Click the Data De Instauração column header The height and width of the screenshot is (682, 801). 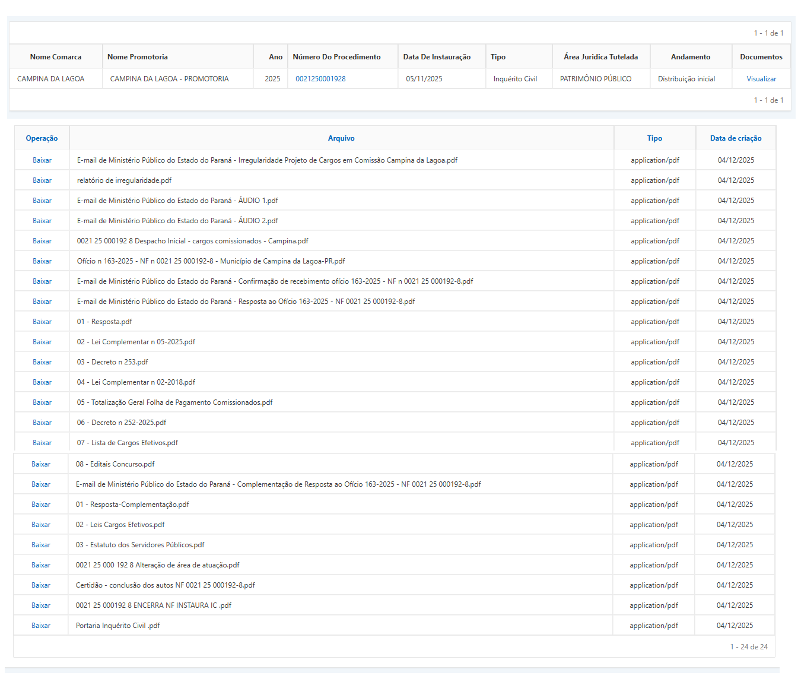[x=437, y=57]
